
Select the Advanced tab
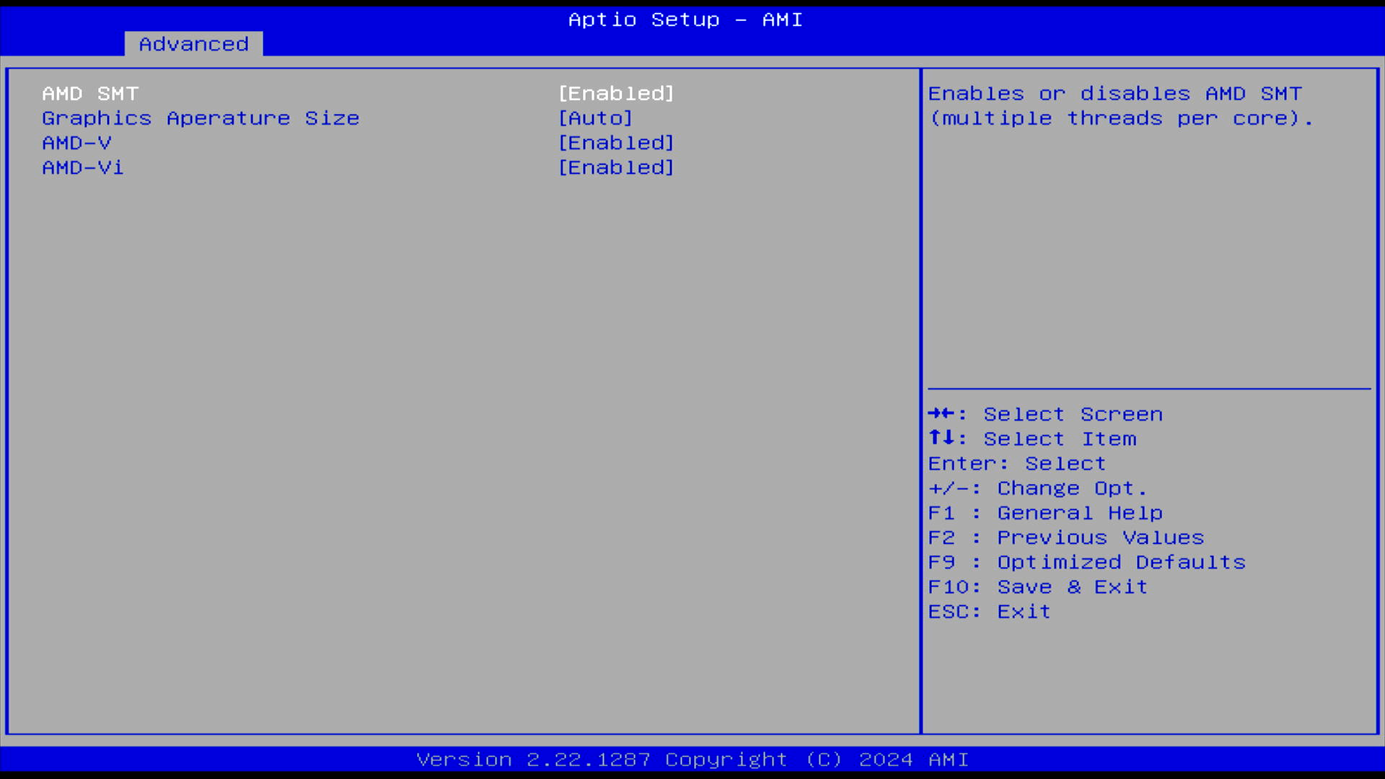point(193,44)
